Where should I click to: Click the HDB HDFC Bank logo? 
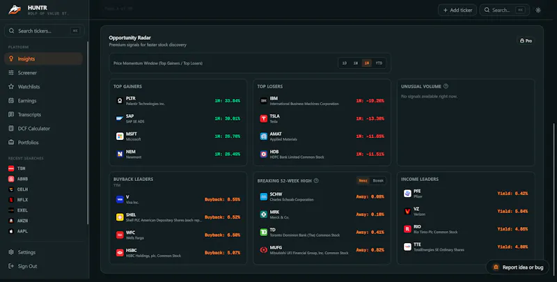point(264,154)
